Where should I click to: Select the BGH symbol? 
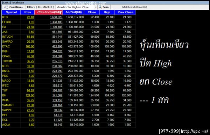[5, 51]
